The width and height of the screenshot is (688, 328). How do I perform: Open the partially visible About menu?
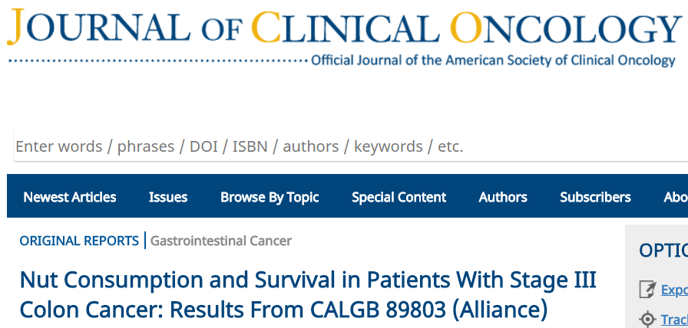676,197
